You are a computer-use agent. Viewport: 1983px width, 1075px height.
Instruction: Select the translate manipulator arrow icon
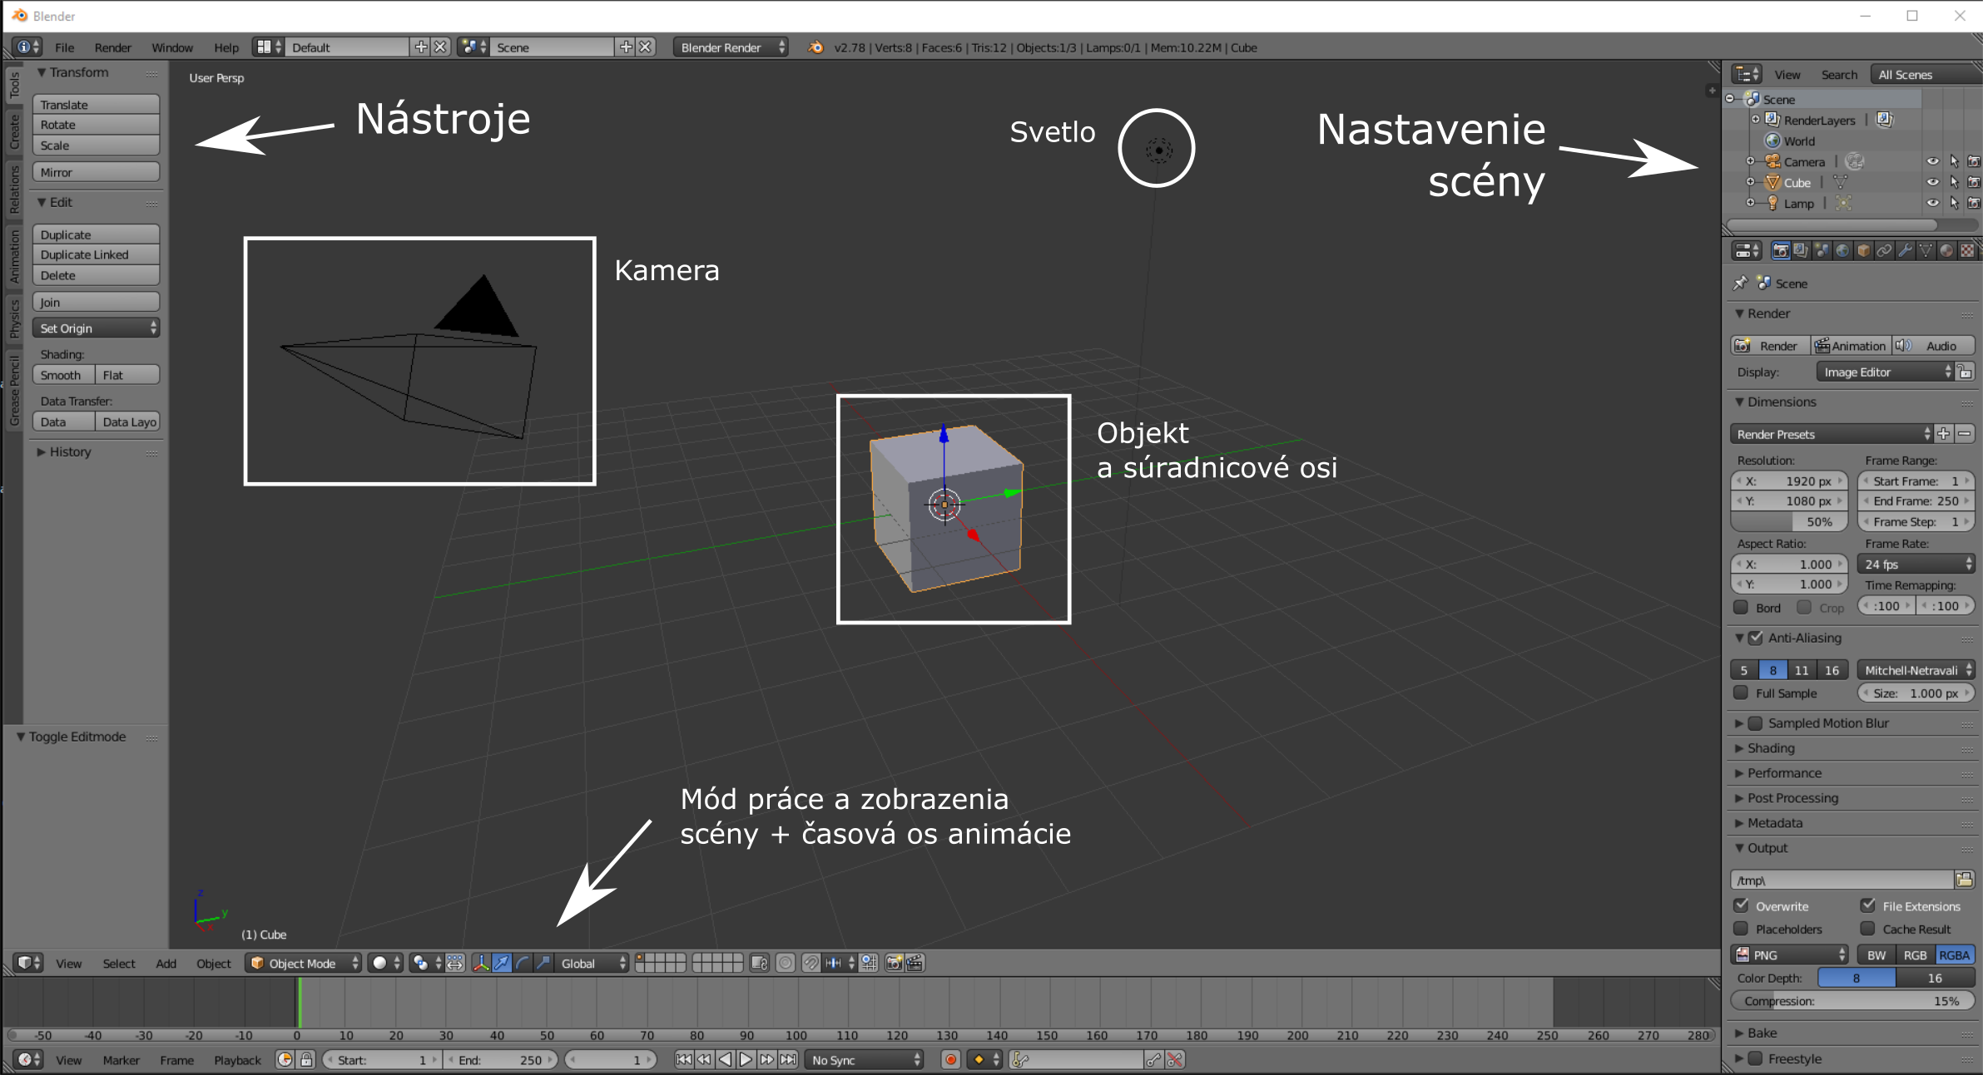pos(502,963)
